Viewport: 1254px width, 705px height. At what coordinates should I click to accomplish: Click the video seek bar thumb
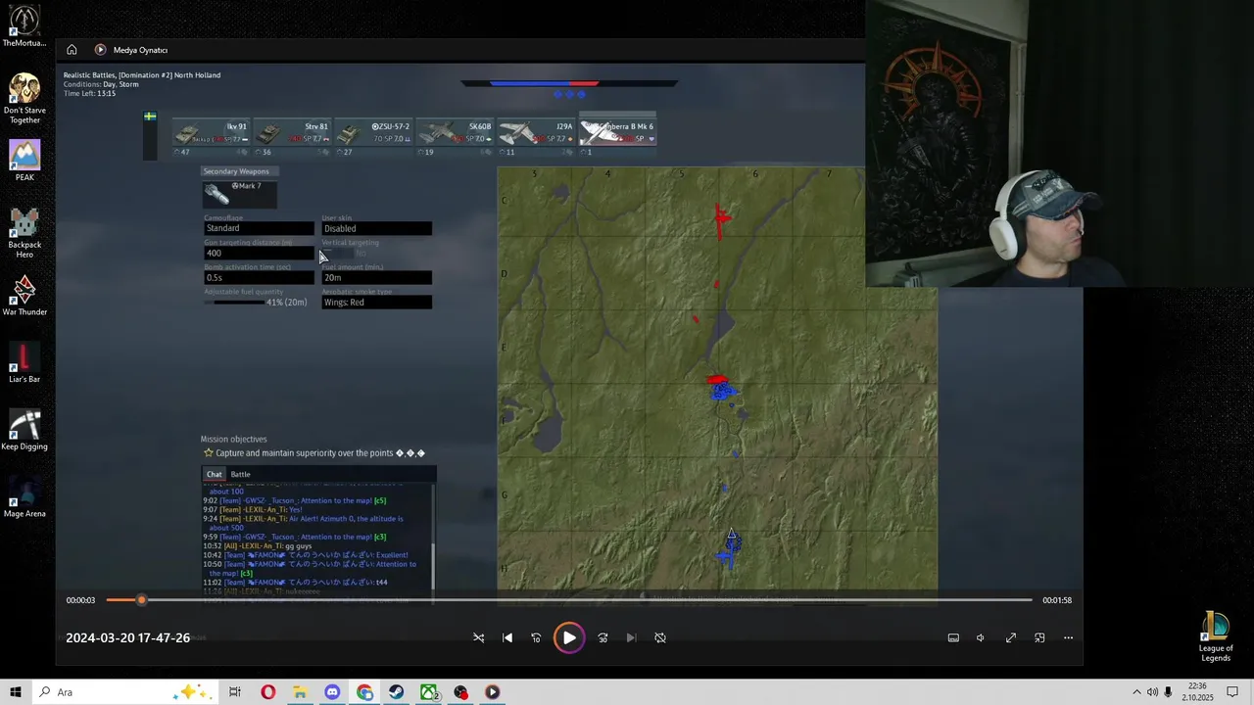coord(141,600)
